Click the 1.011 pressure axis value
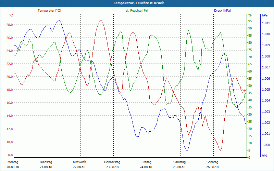This screenshot has height=171, width=274. tap(265, 23)
